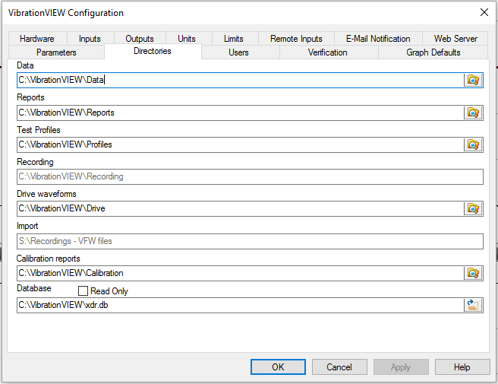
Task: Enable the Read Only database checkbox
Action: [83, 290]
